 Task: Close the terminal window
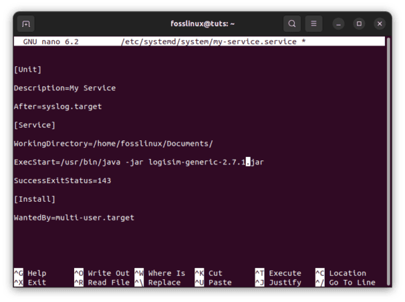click(379, 23)
